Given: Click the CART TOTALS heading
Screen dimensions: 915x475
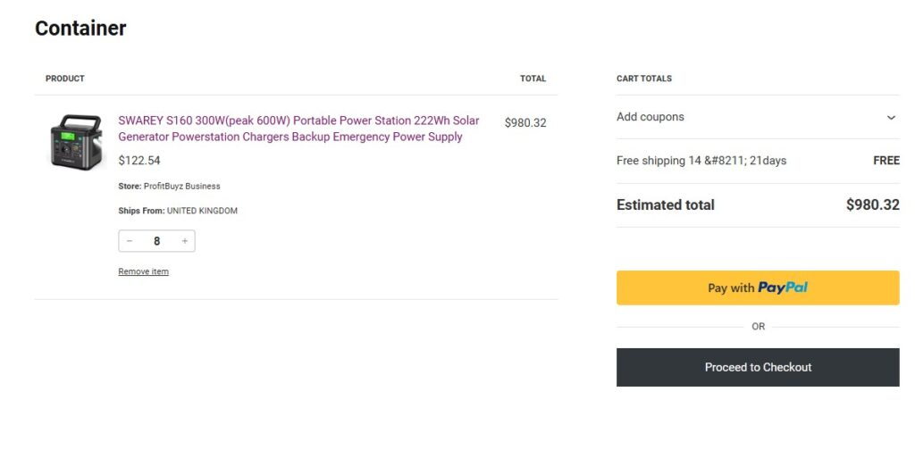Looking at the screenshot, I should (x=644, y=79).
